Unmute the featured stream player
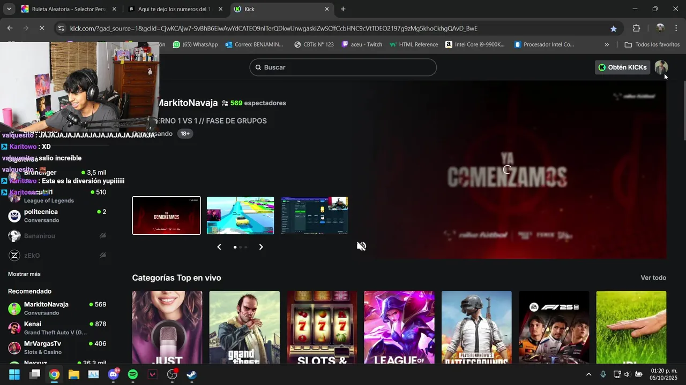686x385 pixels. (x=362, y=246)
